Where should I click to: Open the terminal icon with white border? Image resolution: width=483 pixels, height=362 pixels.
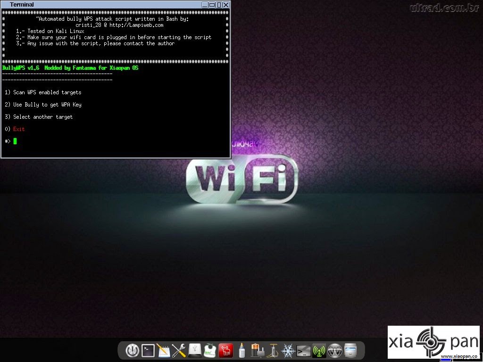[x=148, y=351]
